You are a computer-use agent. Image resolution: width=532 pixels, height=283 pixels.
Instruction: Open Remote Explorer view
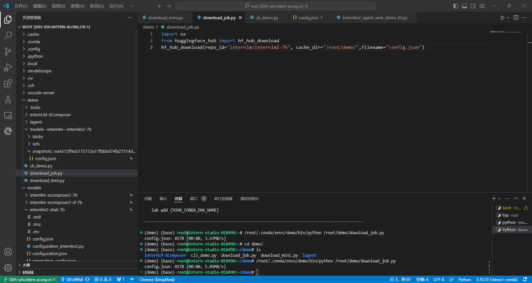coord(8,116)
